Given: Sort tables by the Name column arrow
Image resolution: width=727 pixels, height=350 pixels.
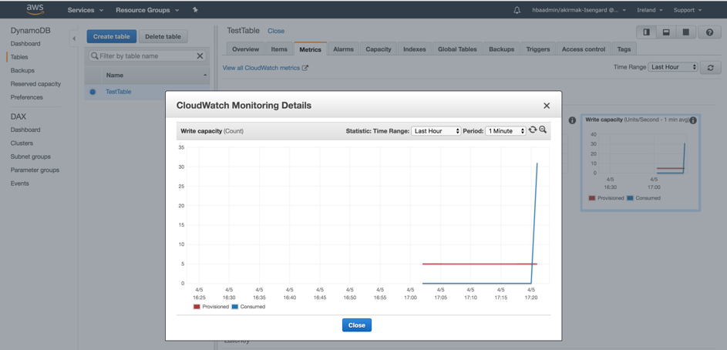Looking at the screenshot, I should [x=205, y=75].
